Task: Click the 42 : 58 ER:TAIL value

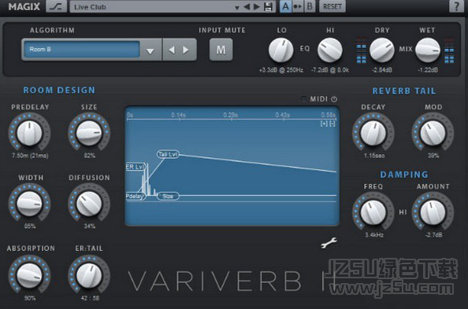Action: (90, 298)
